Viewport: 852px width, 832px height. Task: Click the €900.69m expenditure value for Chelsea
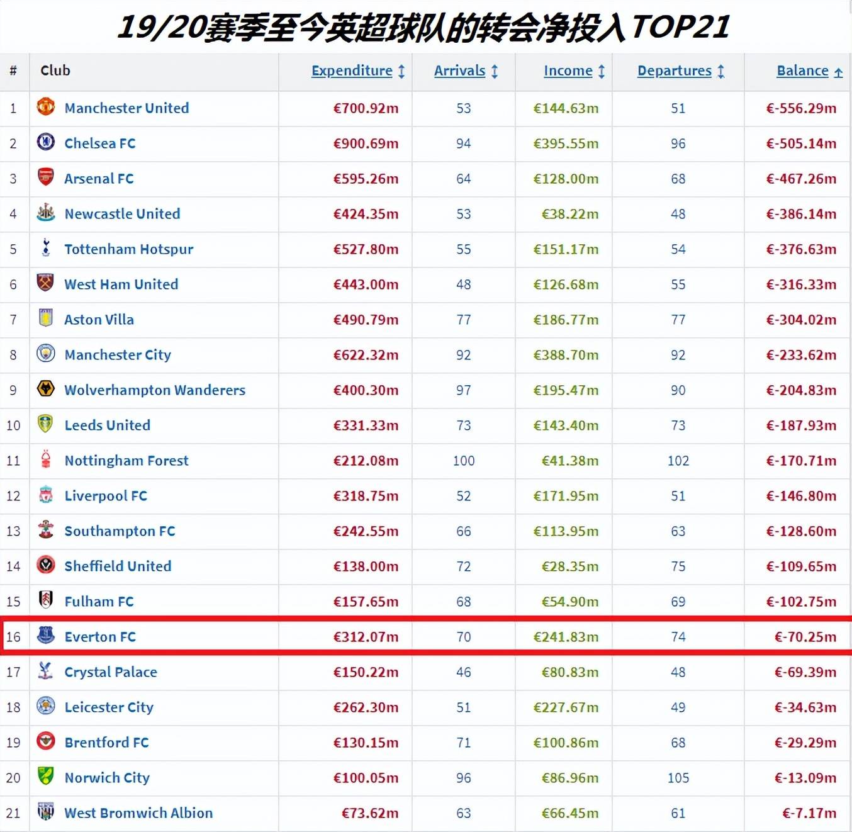click(x=366, y=143)
